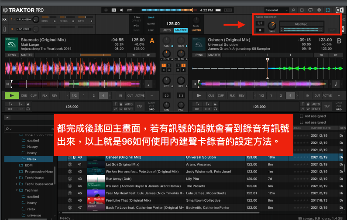Screen dimensions: 347x220
Task: Delete beatgrid marker on deck A
Action: [x=121, y=104]
